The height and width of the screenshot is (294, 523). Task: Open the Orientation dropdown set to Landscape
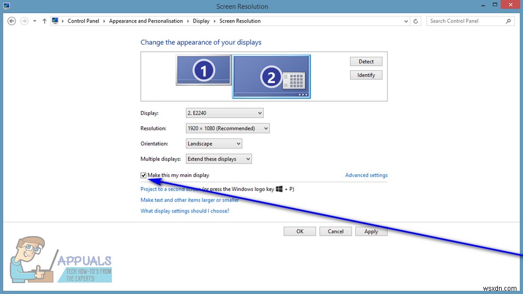pos(214,144)
